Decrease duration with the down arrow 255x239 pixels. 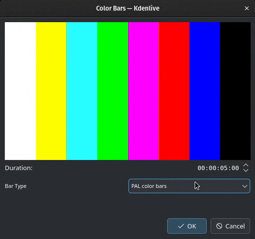(246, 170)
